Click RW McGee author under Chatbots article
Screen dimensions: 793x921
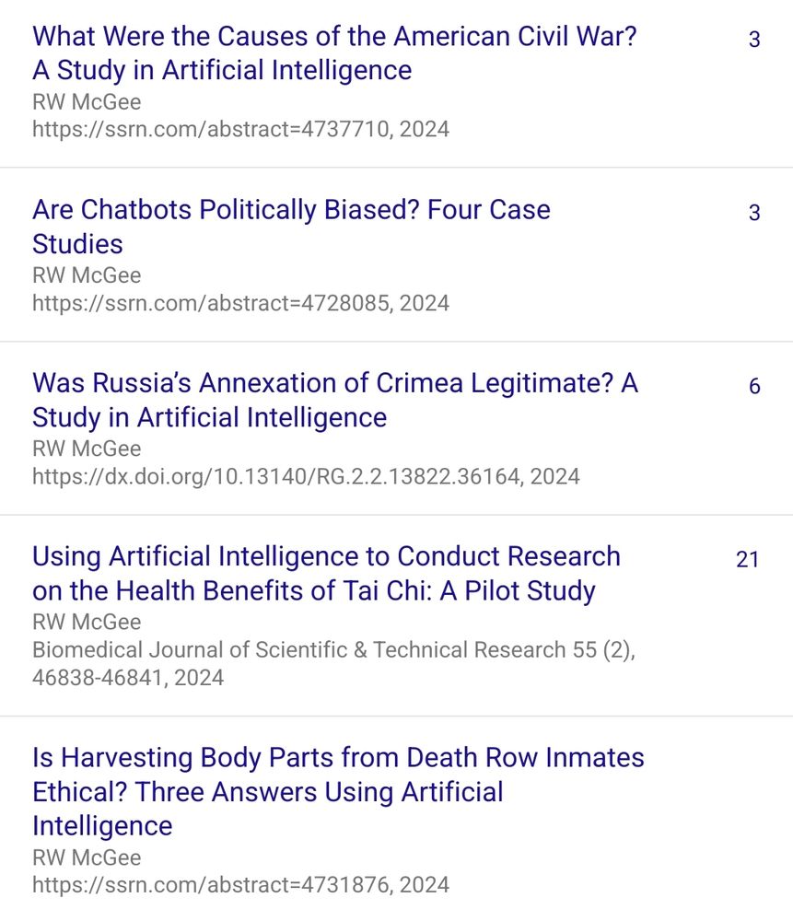pos(87,275)
